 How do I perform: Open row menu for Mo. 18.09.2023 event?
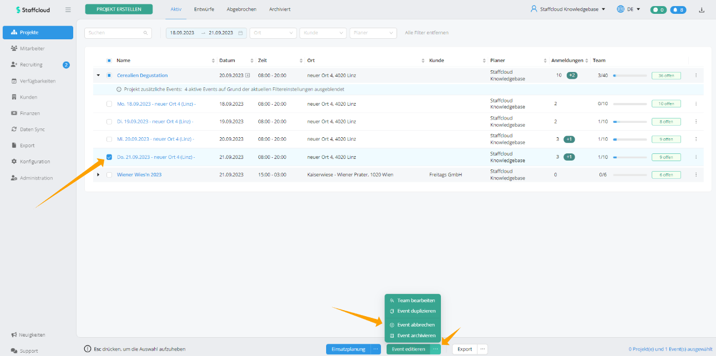pos(695,104)
